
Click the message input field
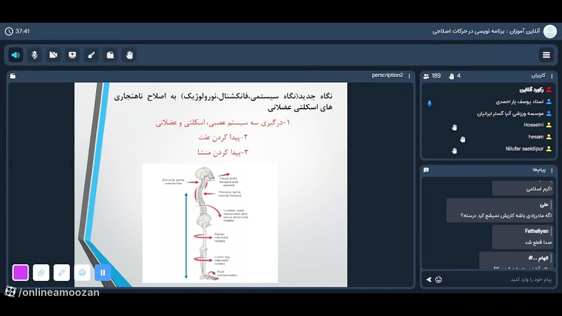point(500,279)
